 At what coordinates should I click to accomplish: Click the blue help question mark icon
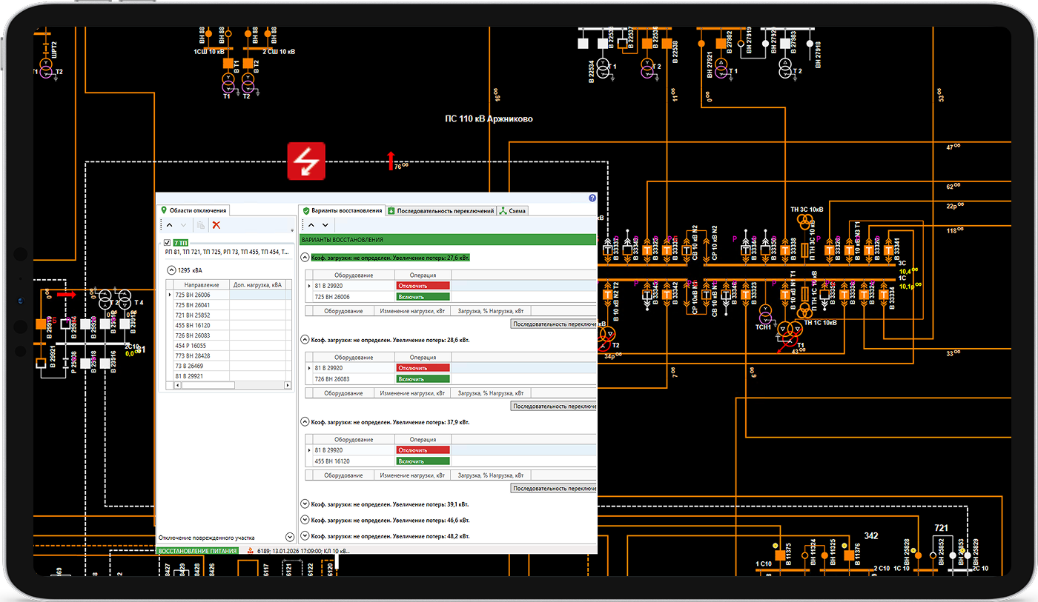click(592, 198)
